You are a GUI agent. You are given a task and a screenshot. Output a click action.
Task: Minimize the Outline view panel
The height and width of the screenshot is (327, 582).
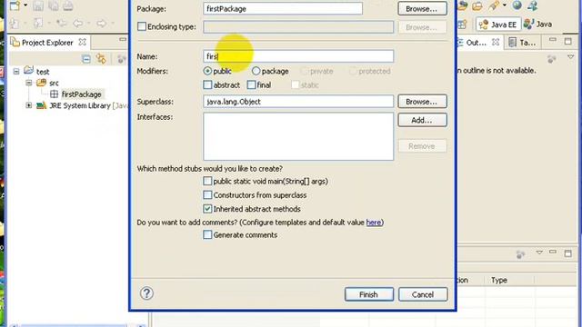(x=553, y=39)
